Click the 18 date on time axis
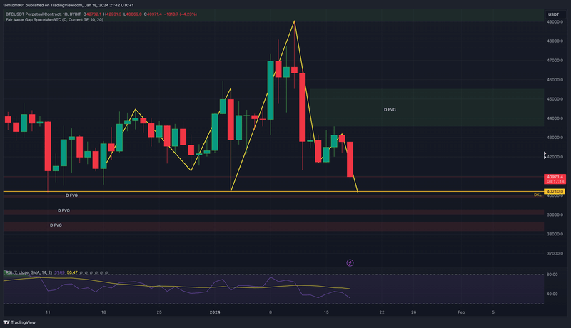This screenshot has height=328, width=571. 103,312
